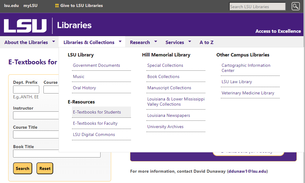Collapse the Libraries & Collections dropdown arrow
This screenshot has width=305, height=183.
pos(120,42)
